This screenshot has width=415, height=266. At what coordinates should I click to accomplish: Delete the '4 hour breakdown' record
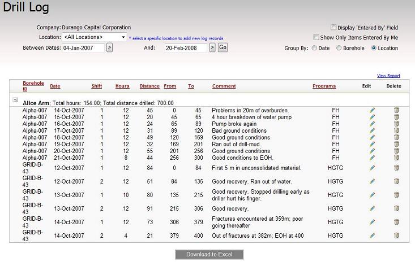396,117
